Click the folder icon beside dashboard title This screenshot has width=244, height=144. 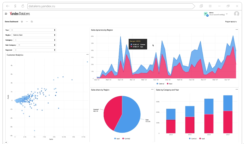[x=32, y=22]
